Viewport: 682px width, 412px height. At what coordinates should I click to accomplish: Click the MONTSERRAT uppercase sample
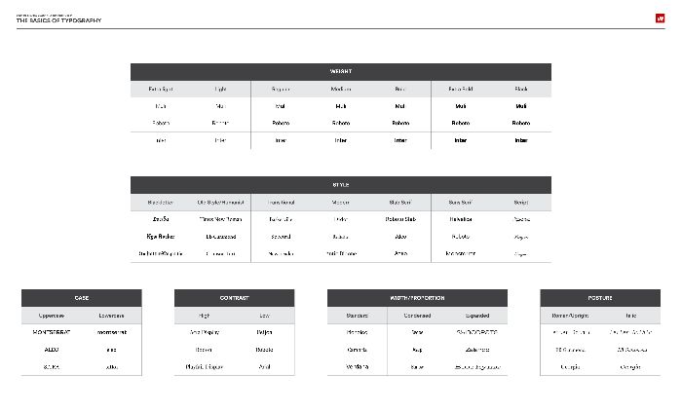tap(52, 332)
